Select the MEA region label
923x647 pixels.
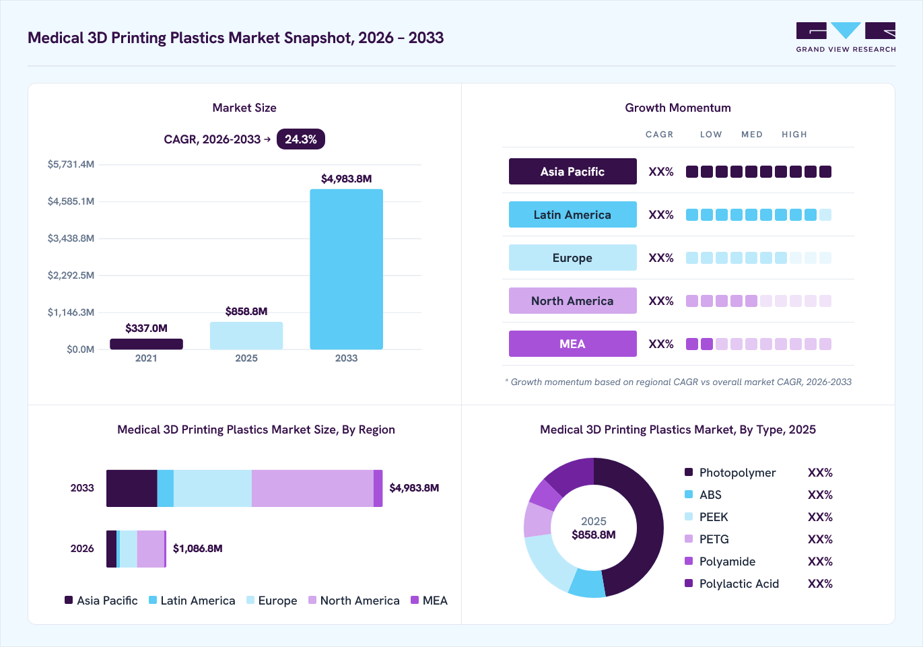coord(572,344)
